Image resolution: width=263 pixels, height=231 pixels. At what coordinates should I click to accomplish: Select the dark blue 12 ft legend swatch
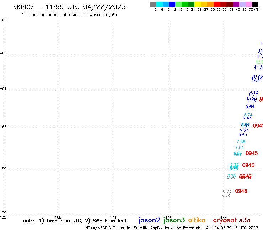[x=172, y=4]
